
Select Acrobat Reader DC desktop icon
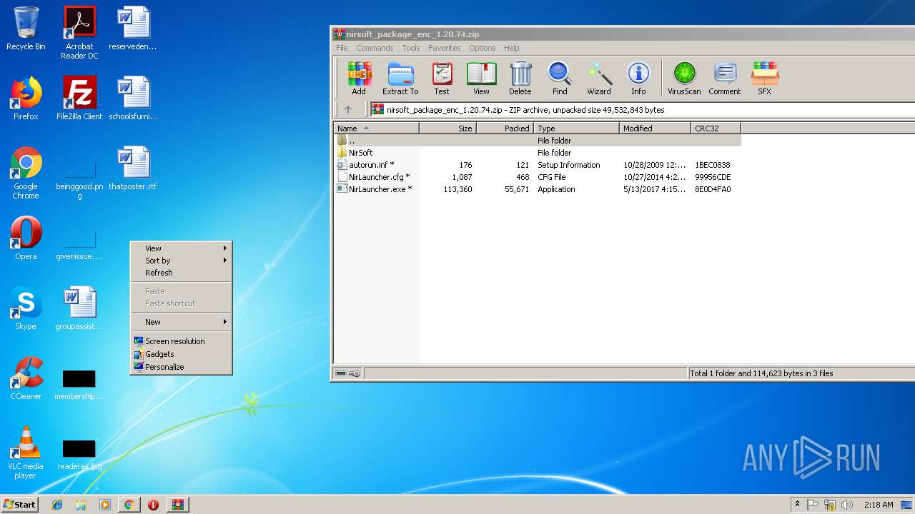79,33
